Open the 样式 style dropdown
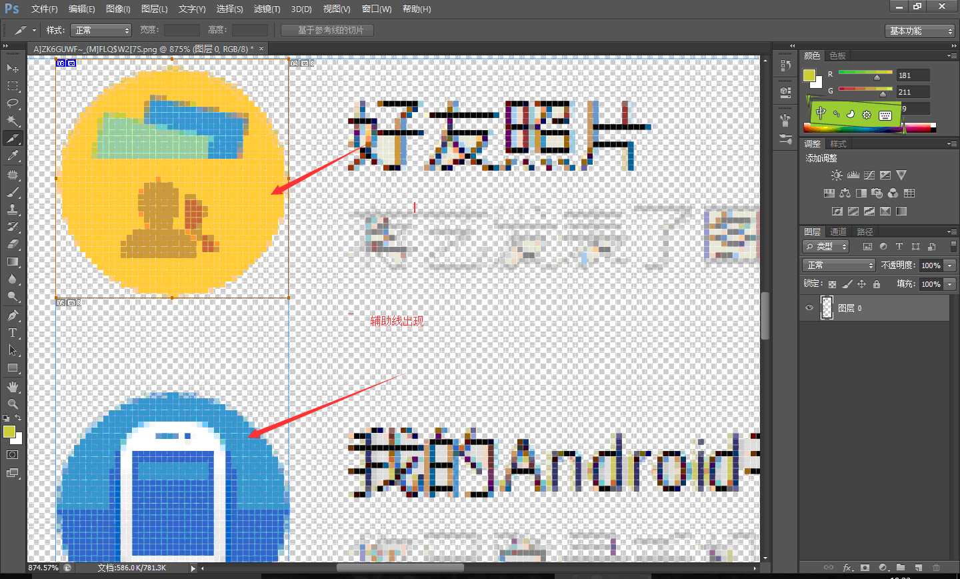960x579 pixels. (x=101, y=30)
